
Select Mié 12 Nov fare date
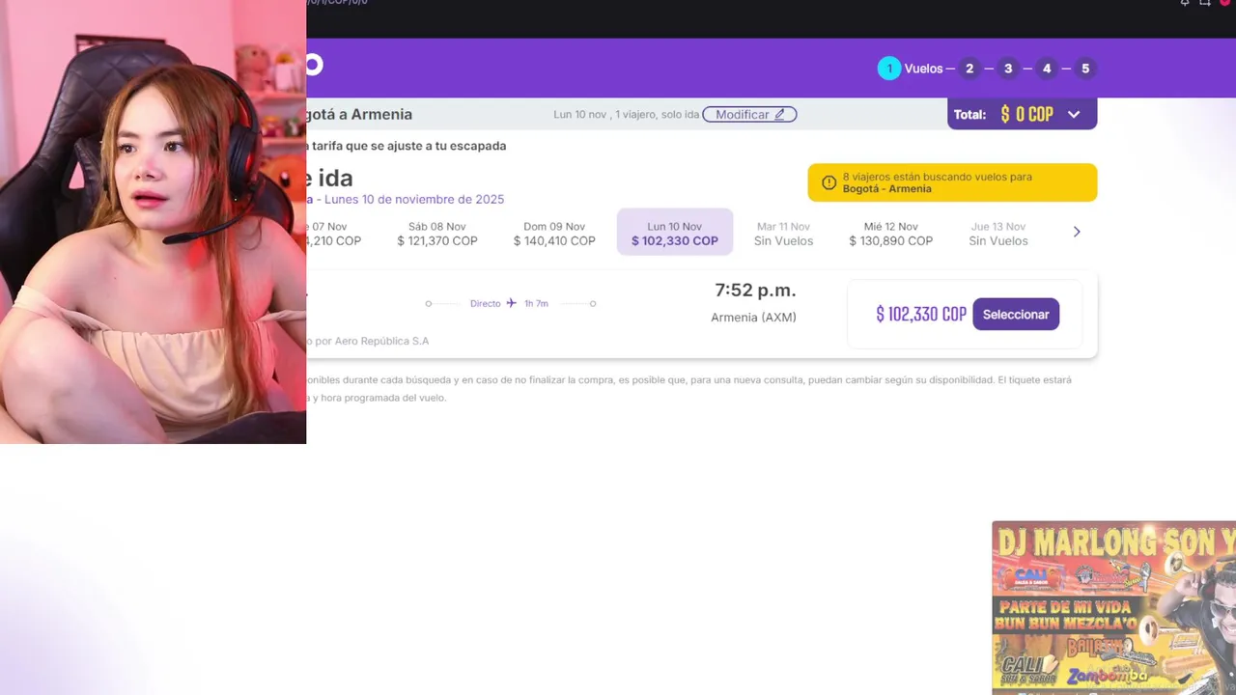pos(890,234)
